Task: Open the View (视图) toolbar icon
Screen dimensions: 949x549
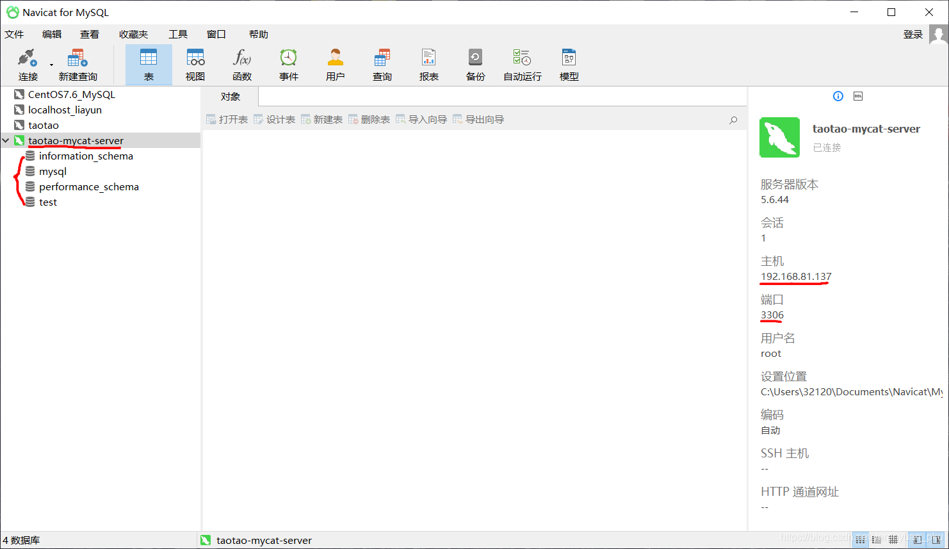Action: [x=195, y=65]
